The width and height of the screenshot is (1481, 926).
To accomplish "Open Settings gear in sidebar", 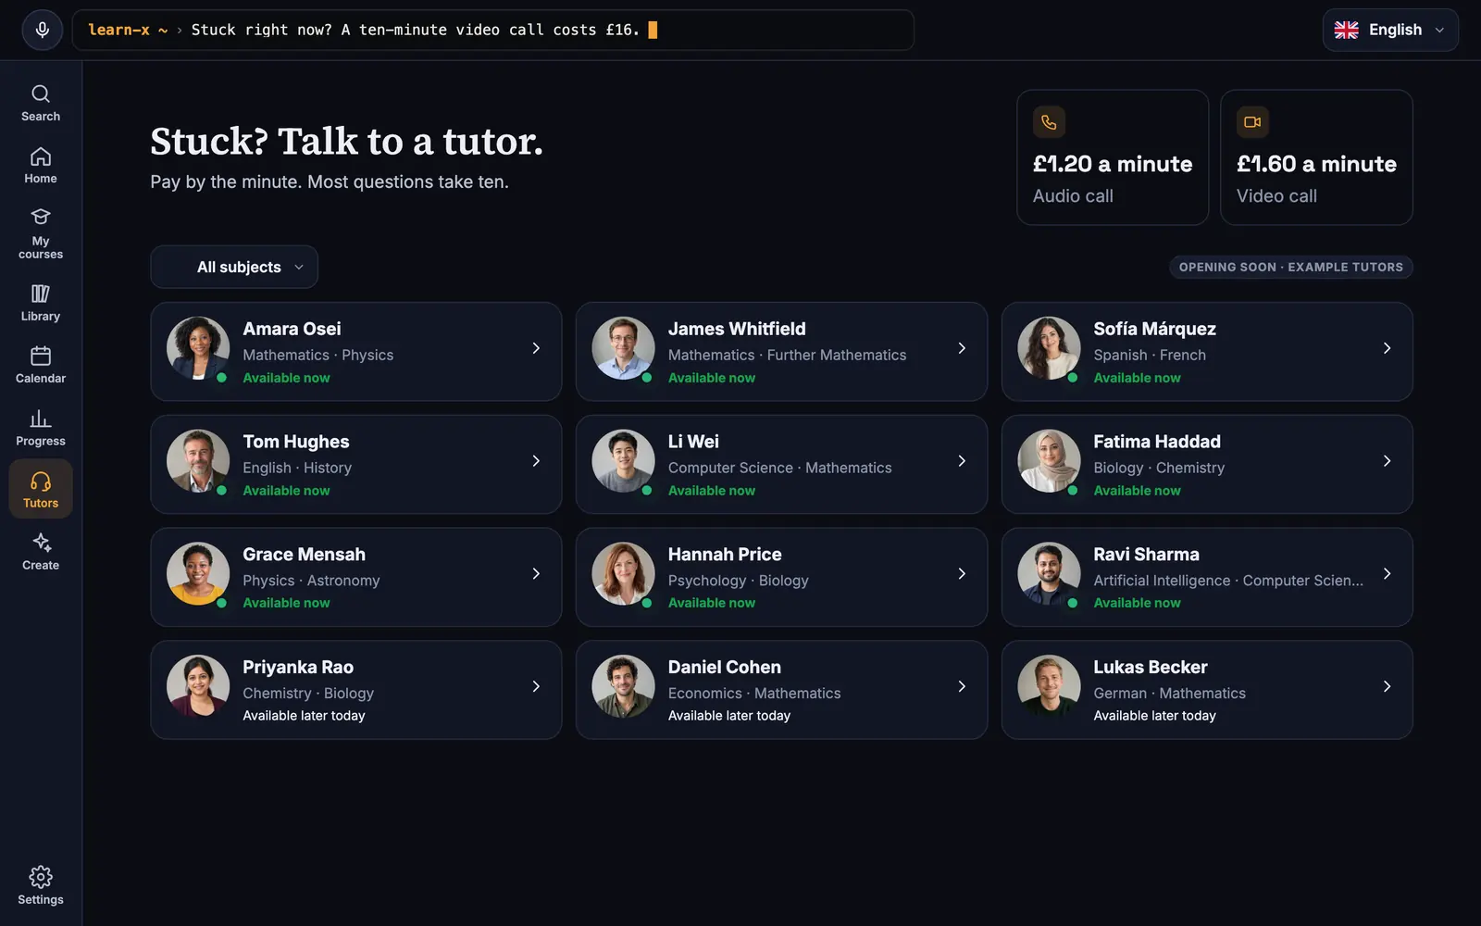I will click(41, 886).
